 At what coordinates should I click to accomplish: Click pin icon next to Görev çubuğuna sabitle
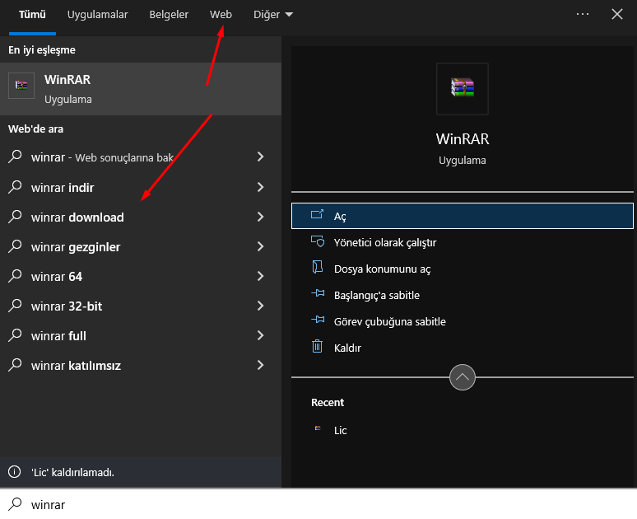[x=318, y=320]
